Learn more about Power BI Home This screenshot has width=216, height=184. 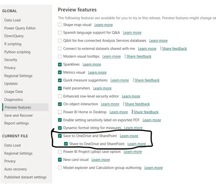[118, 112]
